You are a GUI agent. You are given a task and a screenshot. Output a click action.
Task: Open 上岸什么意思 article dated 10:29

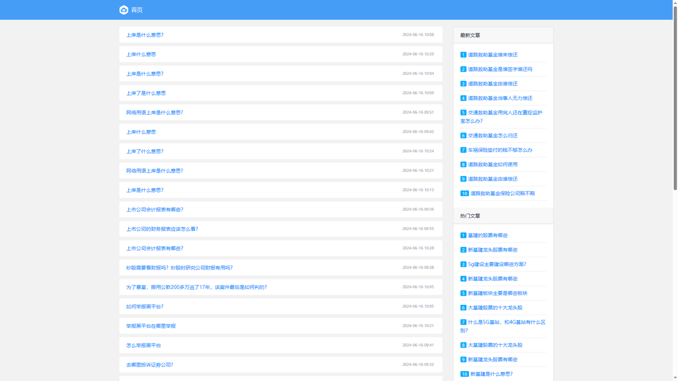click(x=141, y=54)
